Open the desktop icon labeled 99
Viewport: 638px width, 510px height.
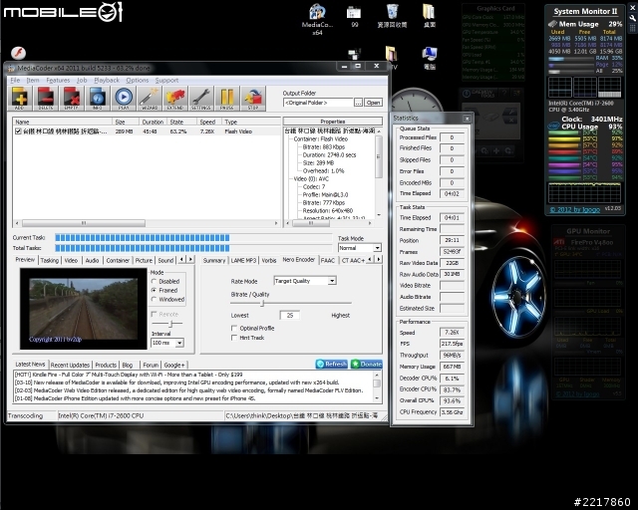pyautogui.click(x=355, y=16)
